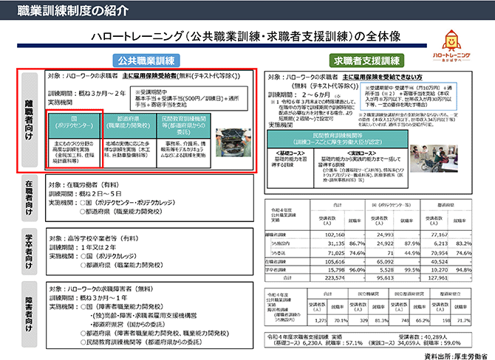495x360 pixels.
Task: Click the 受講者数:40,289人 text
Action: click(x=423, y=336)
